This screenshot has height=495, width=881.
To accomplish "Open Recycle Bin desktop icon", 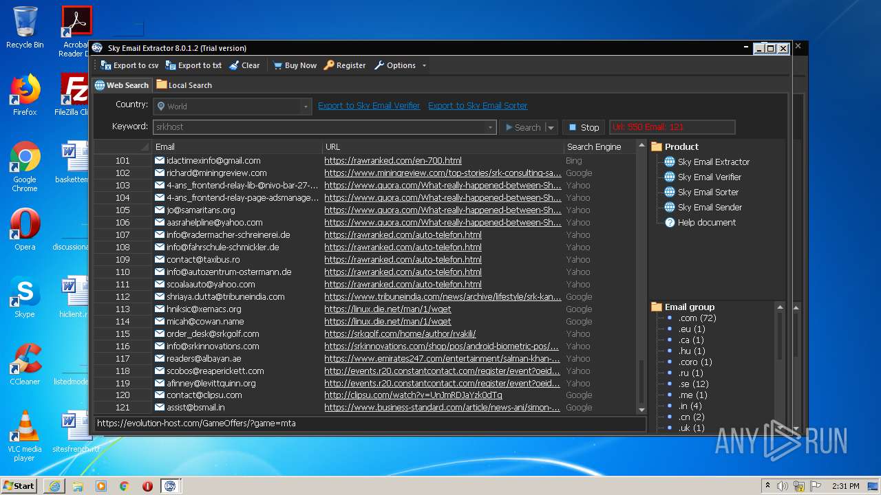I will tap(25, 27).
